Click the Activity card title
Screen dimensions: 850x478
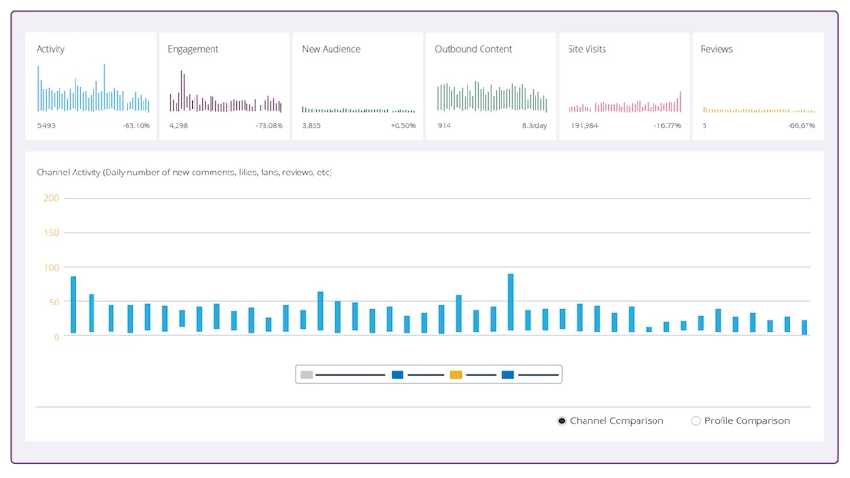51,49
